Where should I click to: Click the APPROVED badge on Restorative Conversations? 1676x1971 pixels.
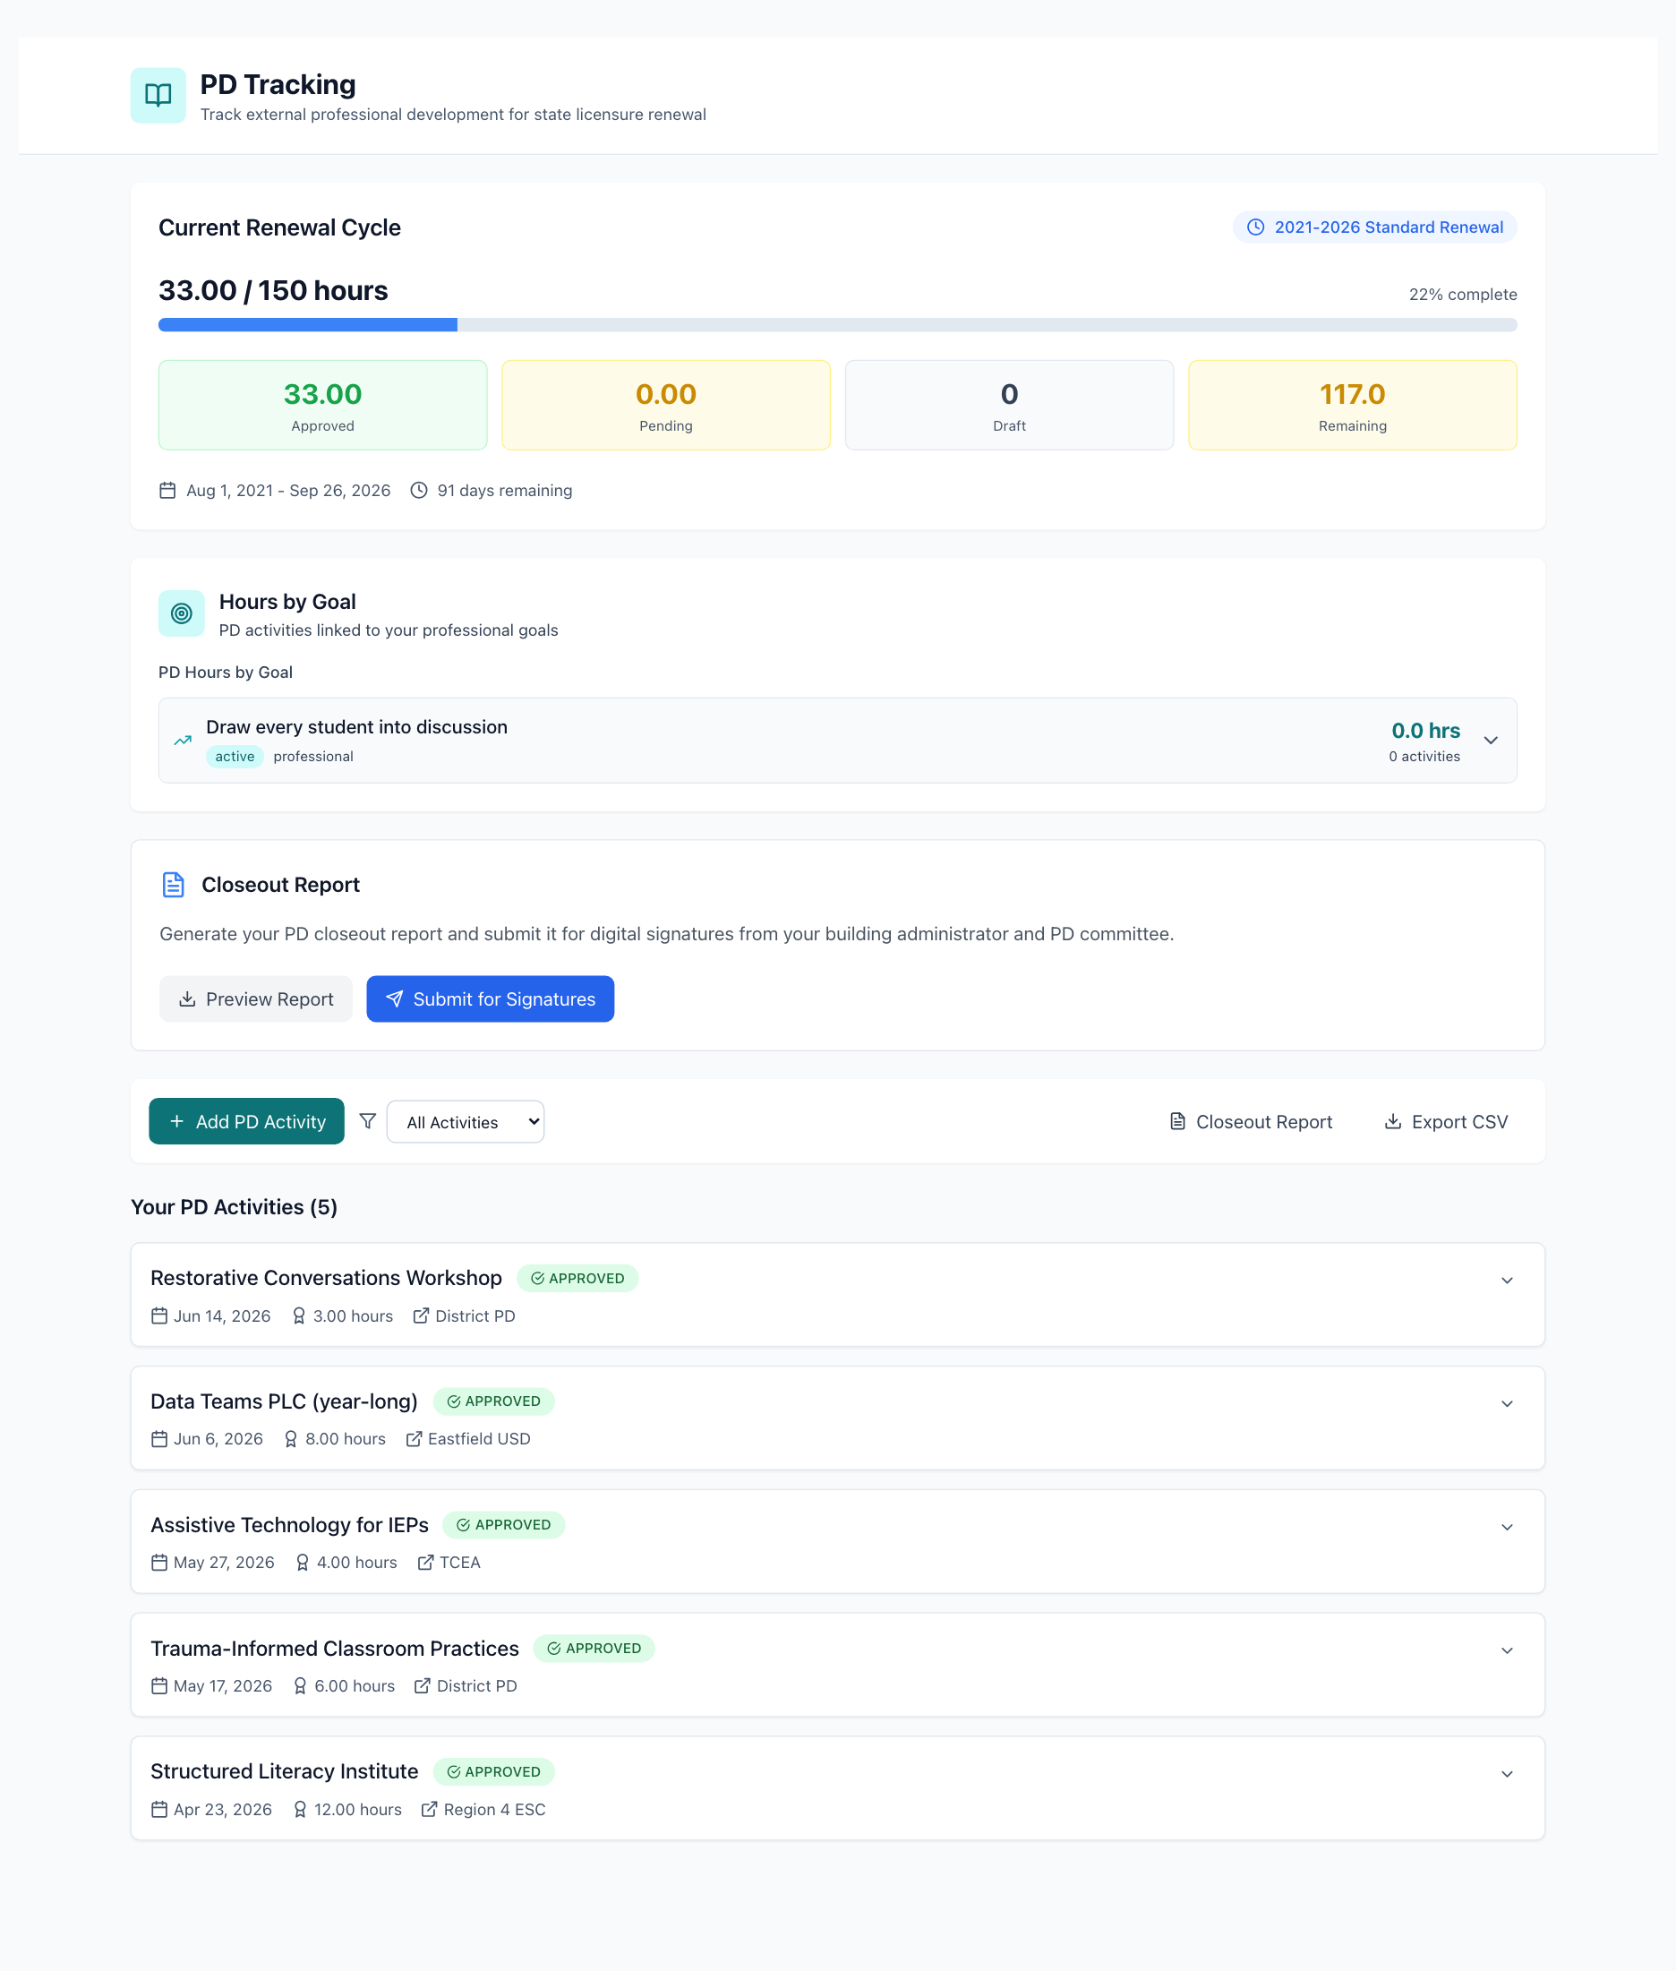(577, 1278)
